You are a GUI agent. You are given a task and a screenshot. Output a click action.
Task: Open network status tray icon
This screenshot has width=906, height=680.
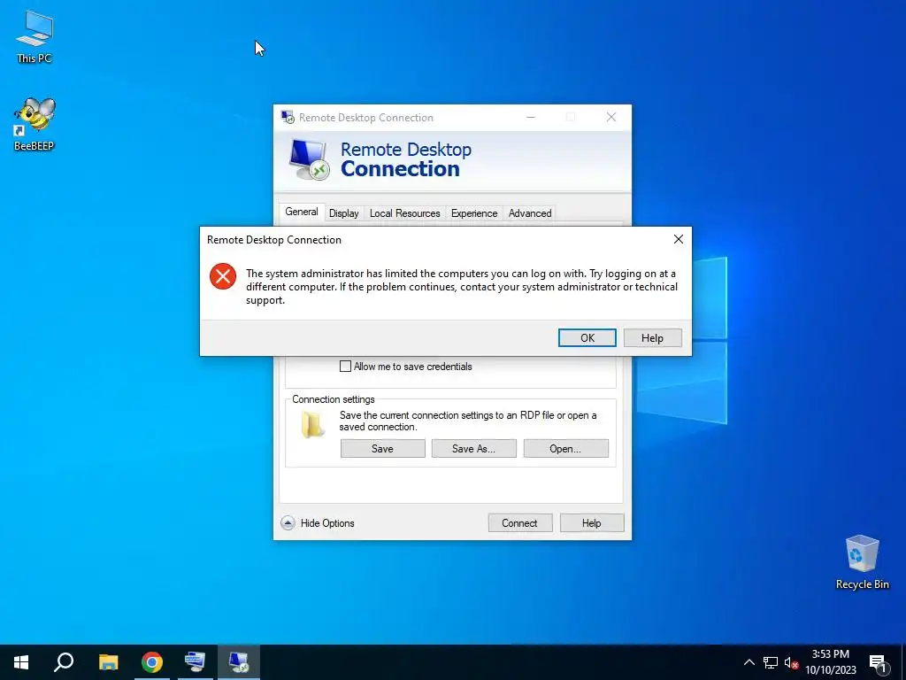771,662
